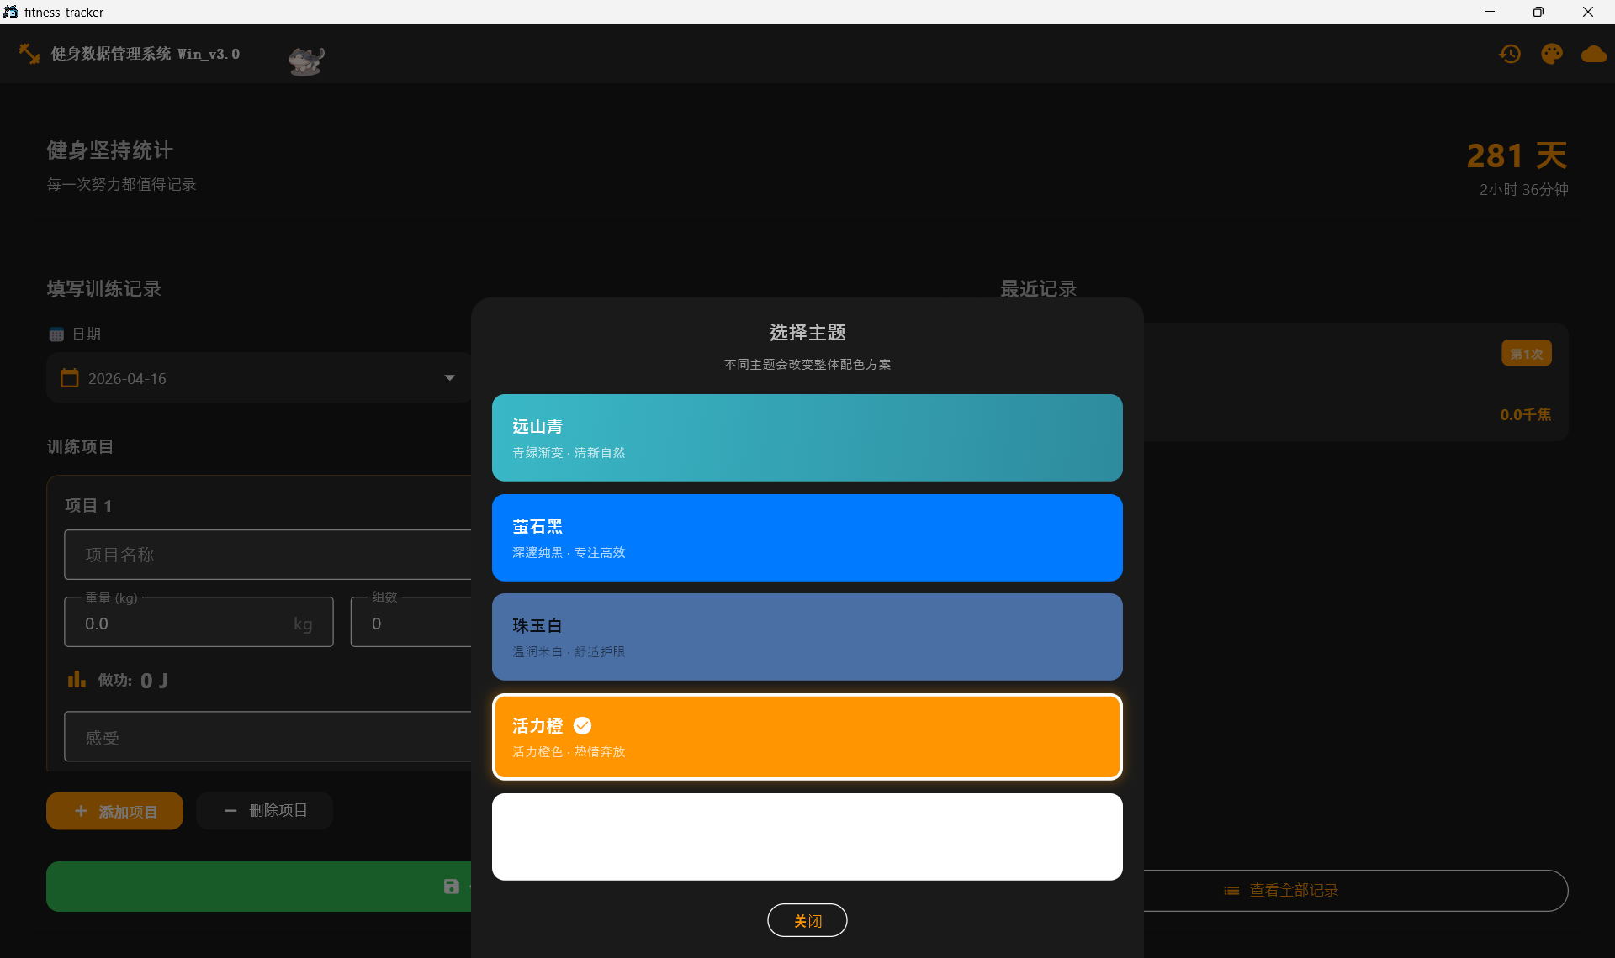Click the checkmark beside 活力橙
The height and width of the screenshot is (958, 1615).
pyautogui.click(x=582, y=725)
